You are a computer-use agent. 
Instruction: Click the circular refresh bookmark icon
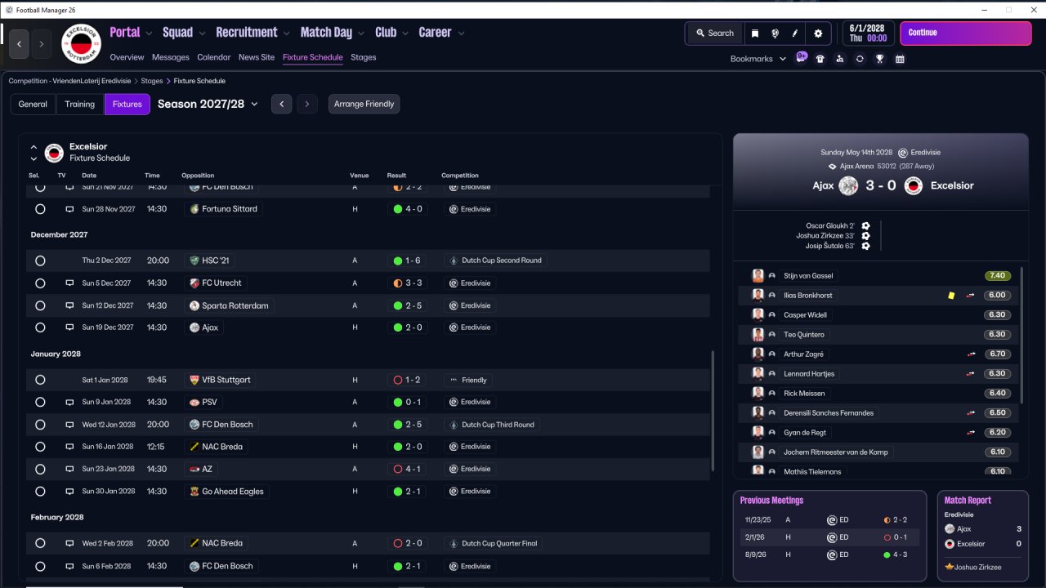(x=860, y=59)
